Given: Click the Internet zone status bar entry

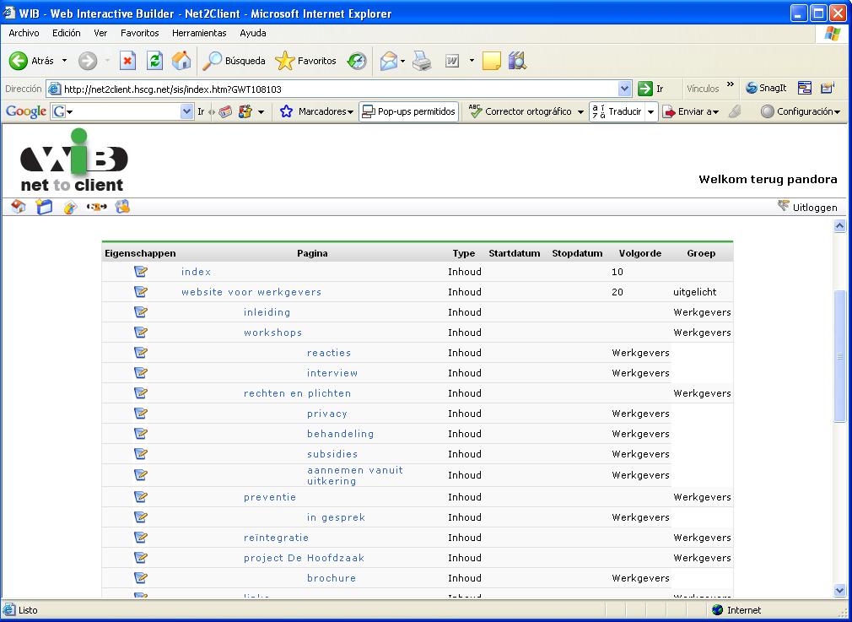Looking at the screenshot, I should coord(736,610).
